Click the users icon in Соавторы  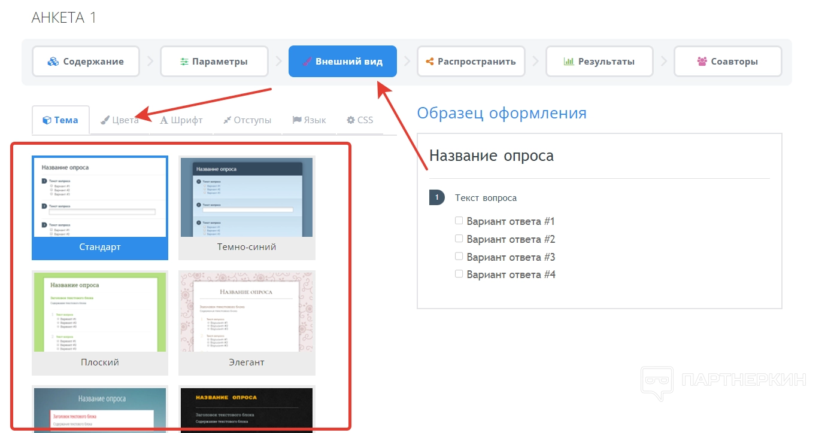click(x=702, y=62)
